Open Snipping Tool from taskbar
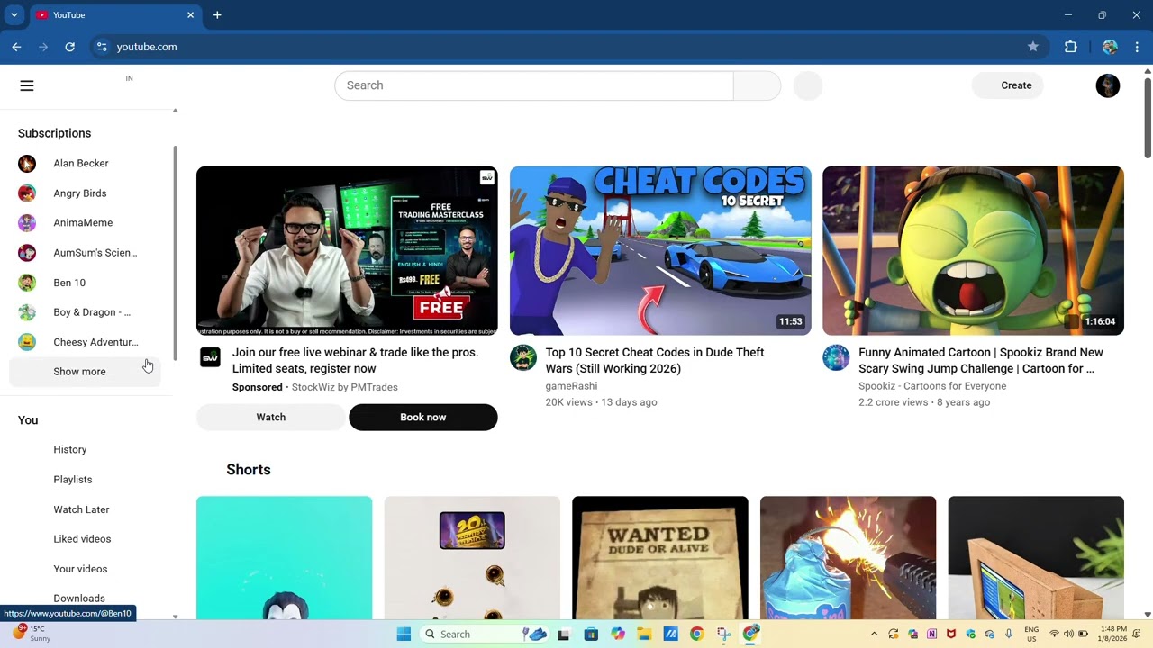 [723, 634]
